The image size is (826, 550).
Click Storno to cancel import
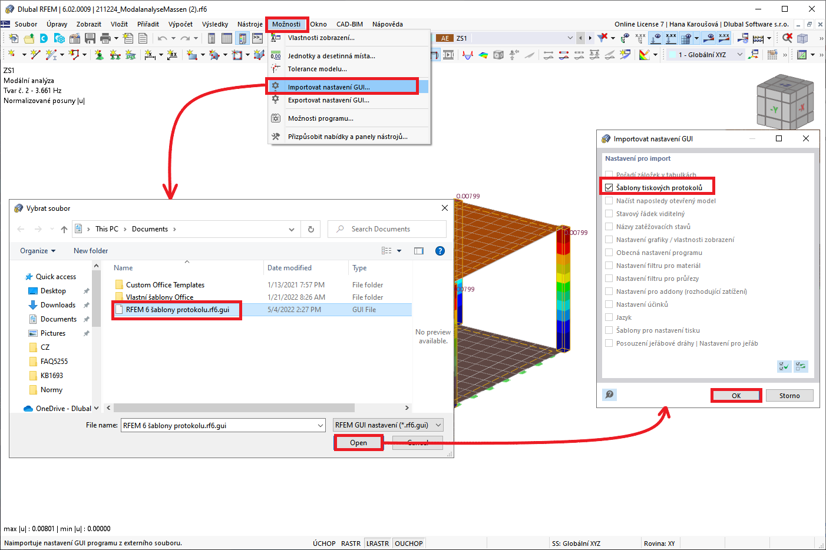pyautogui.click(x=789, y=396)
